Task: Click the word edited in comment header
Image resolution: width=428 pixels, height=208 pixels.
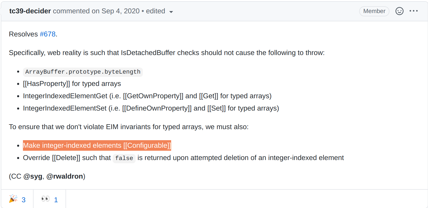Action: pyautogui.click(x=156, y=11)
